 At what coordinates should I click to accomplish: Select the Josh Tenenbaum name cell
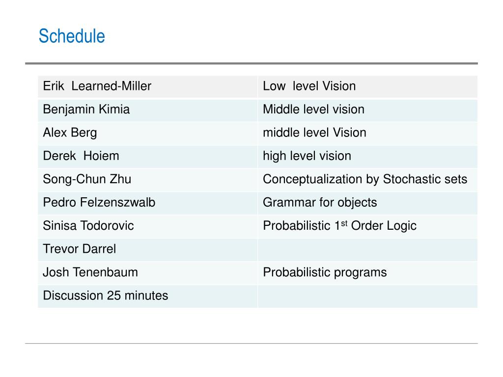click(147, 273)
